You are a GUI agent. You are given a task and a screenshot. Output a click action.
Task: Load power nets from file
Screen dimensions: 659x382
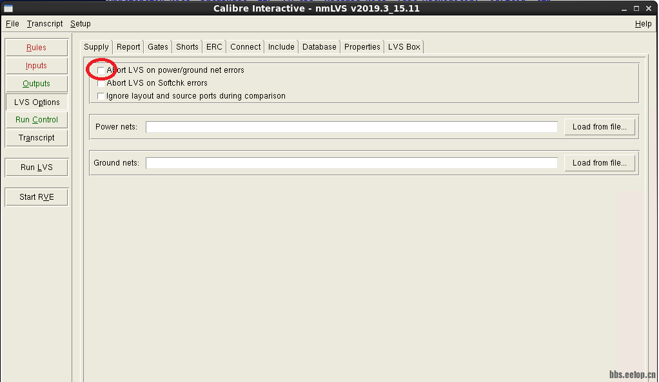599,127
